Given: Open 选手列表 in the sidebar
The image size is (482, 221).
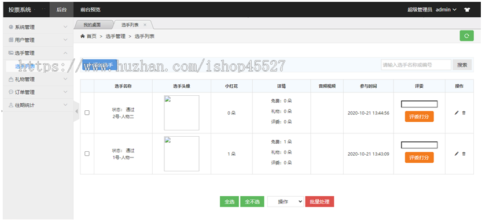Looking at the screenshot, I should pos(25,66).
